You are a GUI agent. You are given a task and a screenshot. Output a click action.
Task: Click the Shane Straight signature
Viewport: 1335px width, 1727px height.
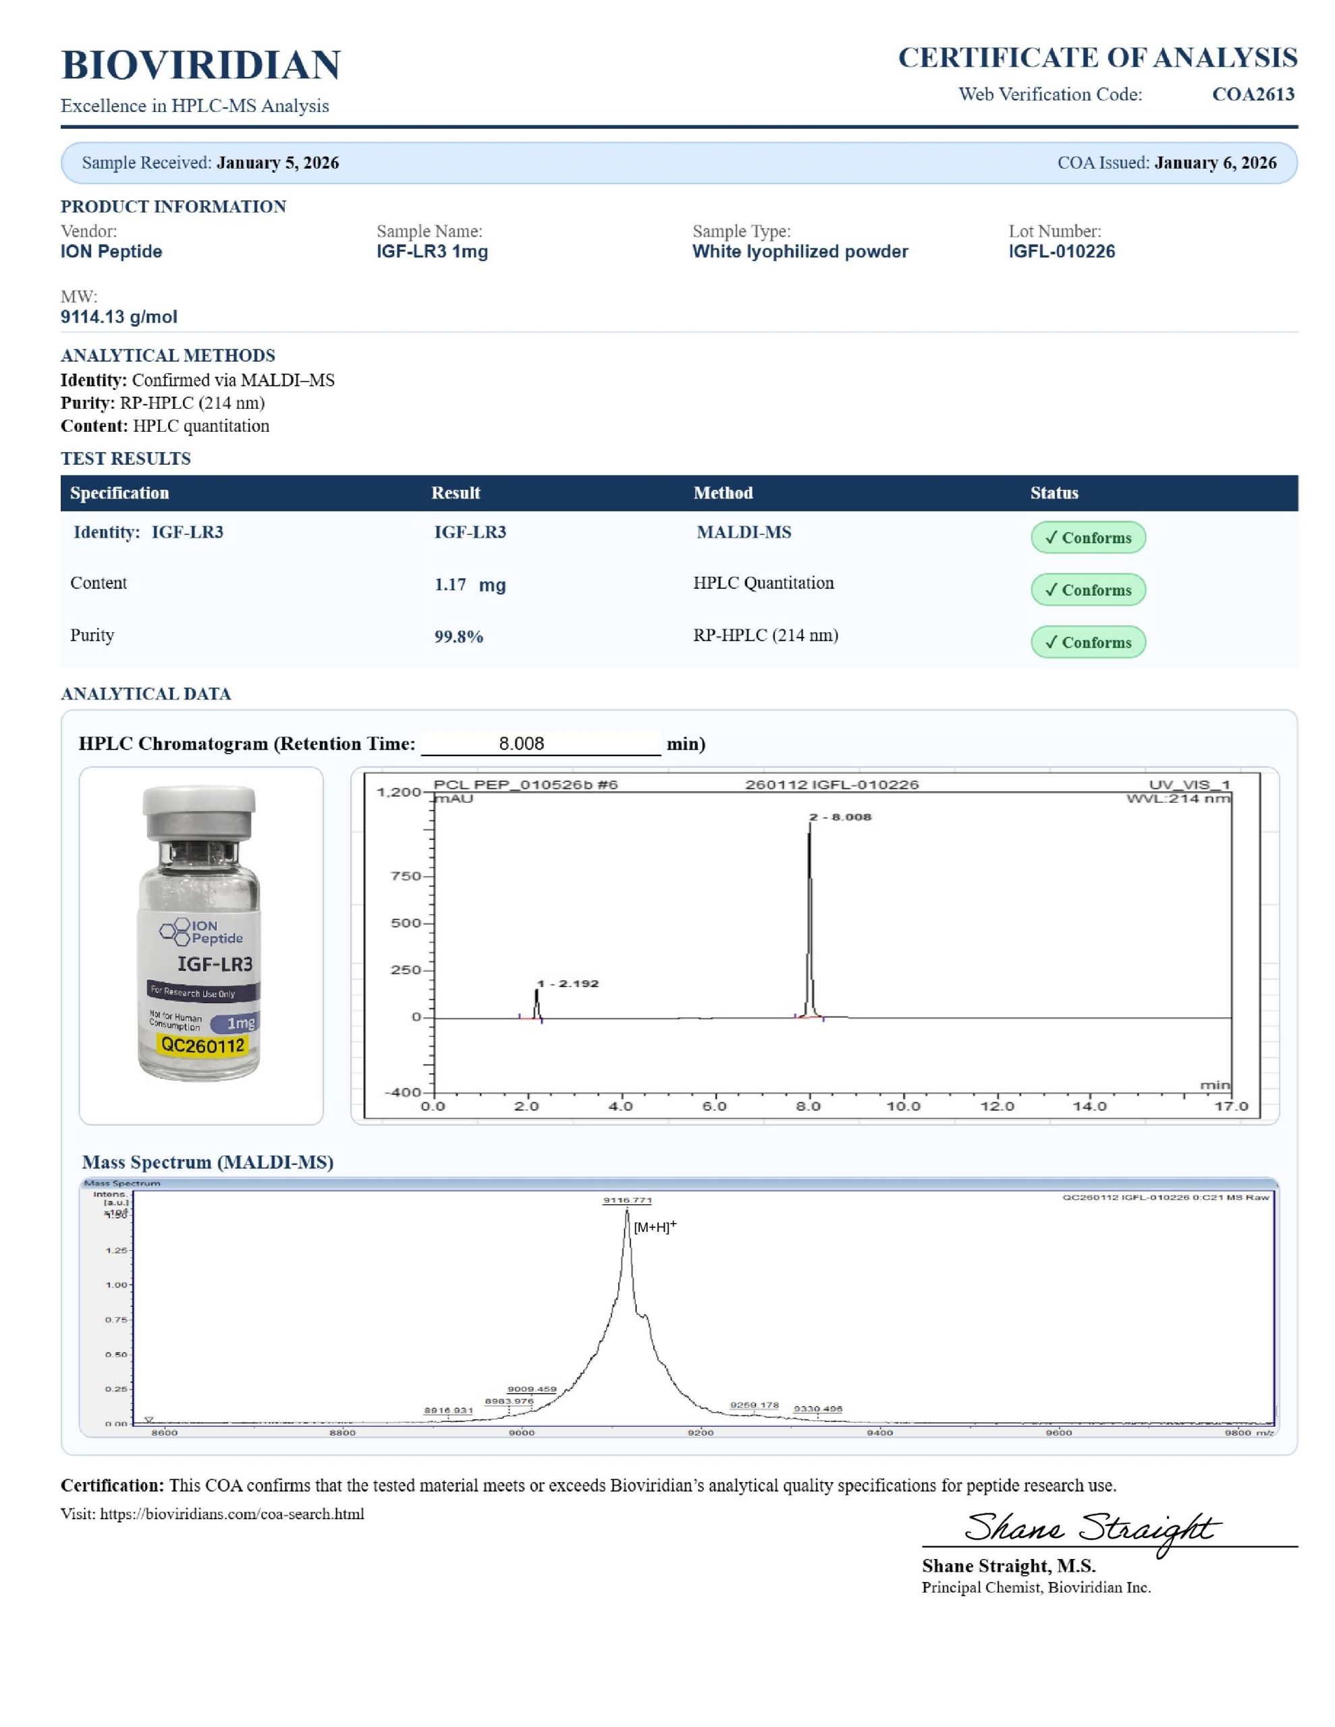[1092, 1529]
